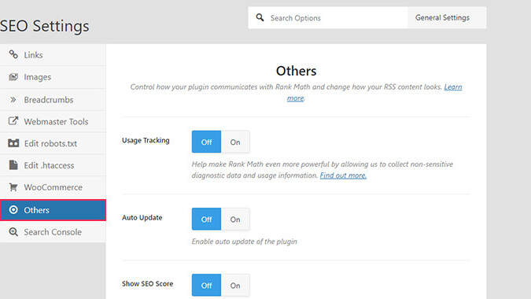Viewport: 531px width, 299px height.
Task: Switch to the Breadcrumbs tab
Action: click(x=53, y=100)
